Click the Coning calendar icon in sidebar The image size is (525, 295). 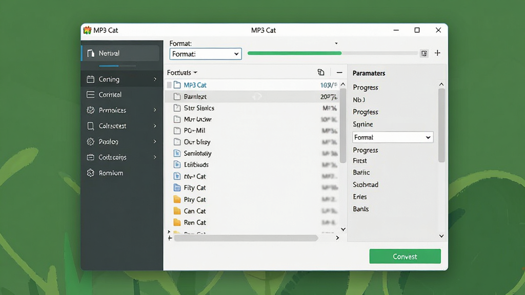pos(90,79)
